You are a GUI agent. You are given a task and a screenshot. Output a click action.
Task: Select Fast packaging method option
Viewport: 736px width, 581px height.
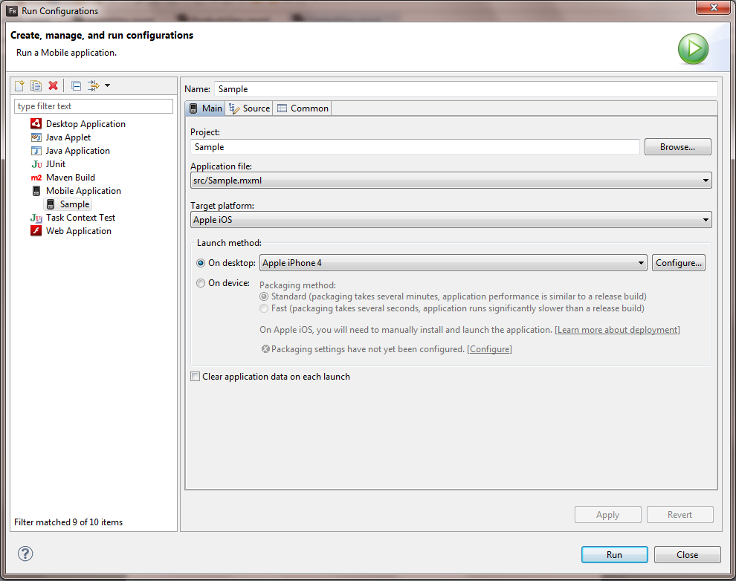pyautogui.click(x=264, y=308)
